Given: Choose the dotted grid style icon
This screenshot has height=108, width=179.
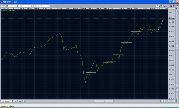Looking at the screenshot, I should (x=169, y=6).
